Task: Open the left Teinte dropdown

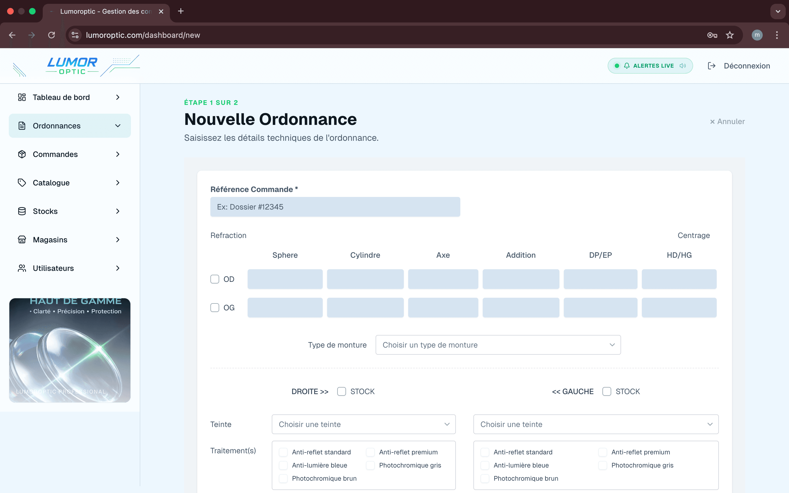Action: pos(596,424)
